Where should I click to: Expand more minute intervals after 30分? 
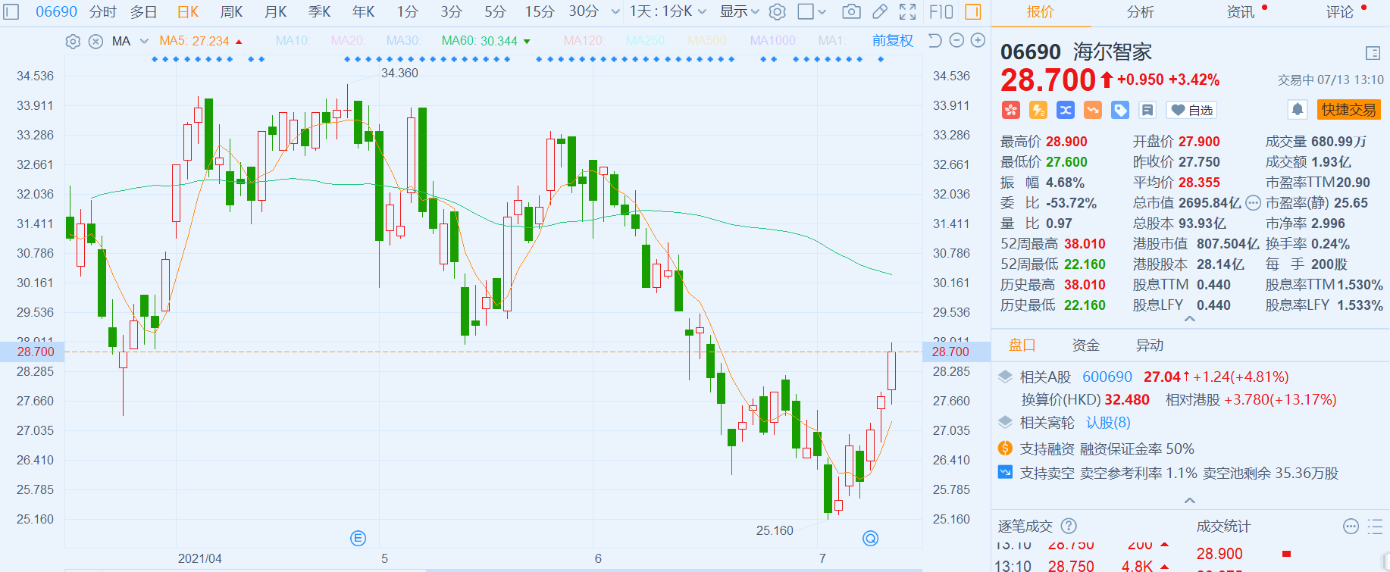(615, 11)
